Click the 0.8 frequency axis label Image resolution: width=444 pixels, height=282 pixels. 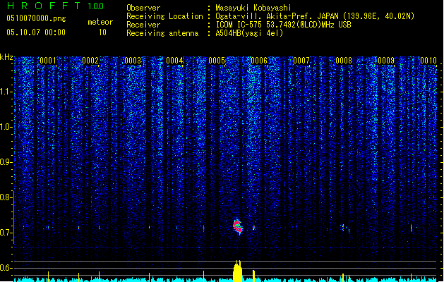[6, 197]
